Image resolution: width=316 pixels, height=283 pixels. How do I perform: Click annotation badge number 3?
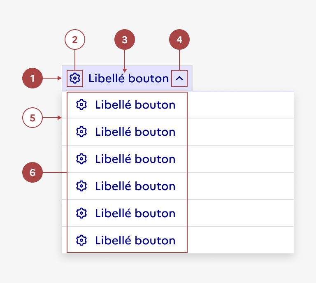click(x=125, y=39)
